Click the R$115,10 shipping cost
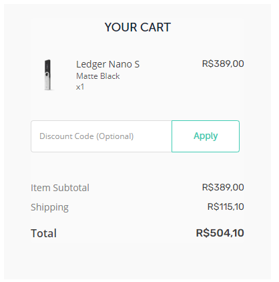Screen dimensions: 279x282 [x=226, y=206]
